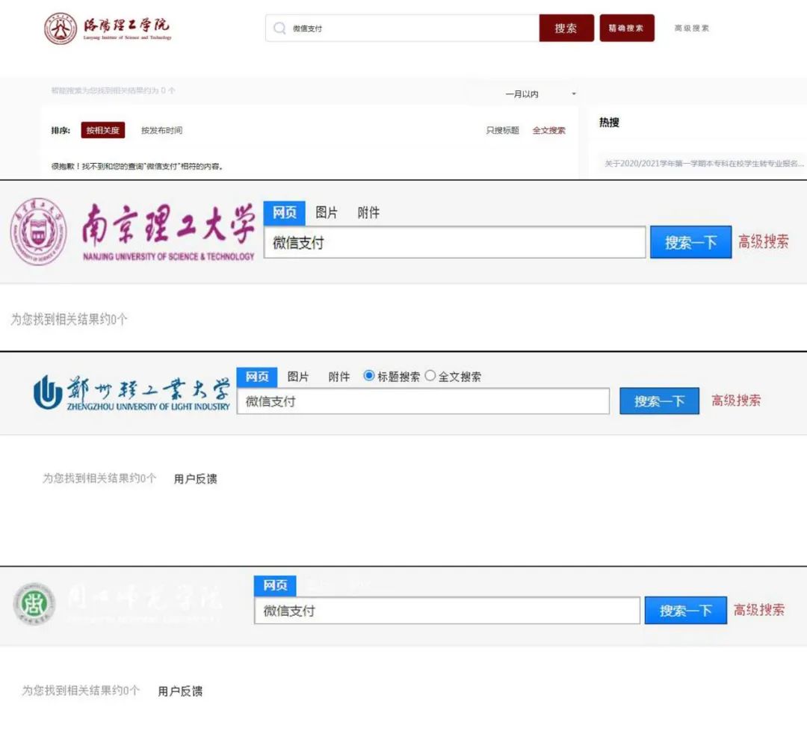Click the 精确搜索 button
Image resolution: width=807 pixels, height=731 pixels.
point(627,28)
